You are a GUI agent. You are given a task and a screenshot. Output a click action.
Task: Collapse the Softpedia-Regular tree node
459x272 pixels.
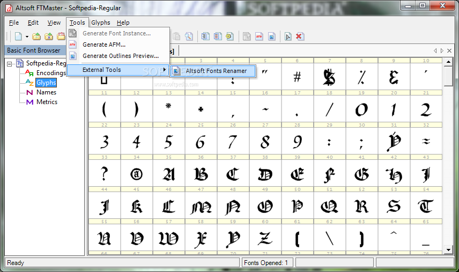[x=10, y=63]
